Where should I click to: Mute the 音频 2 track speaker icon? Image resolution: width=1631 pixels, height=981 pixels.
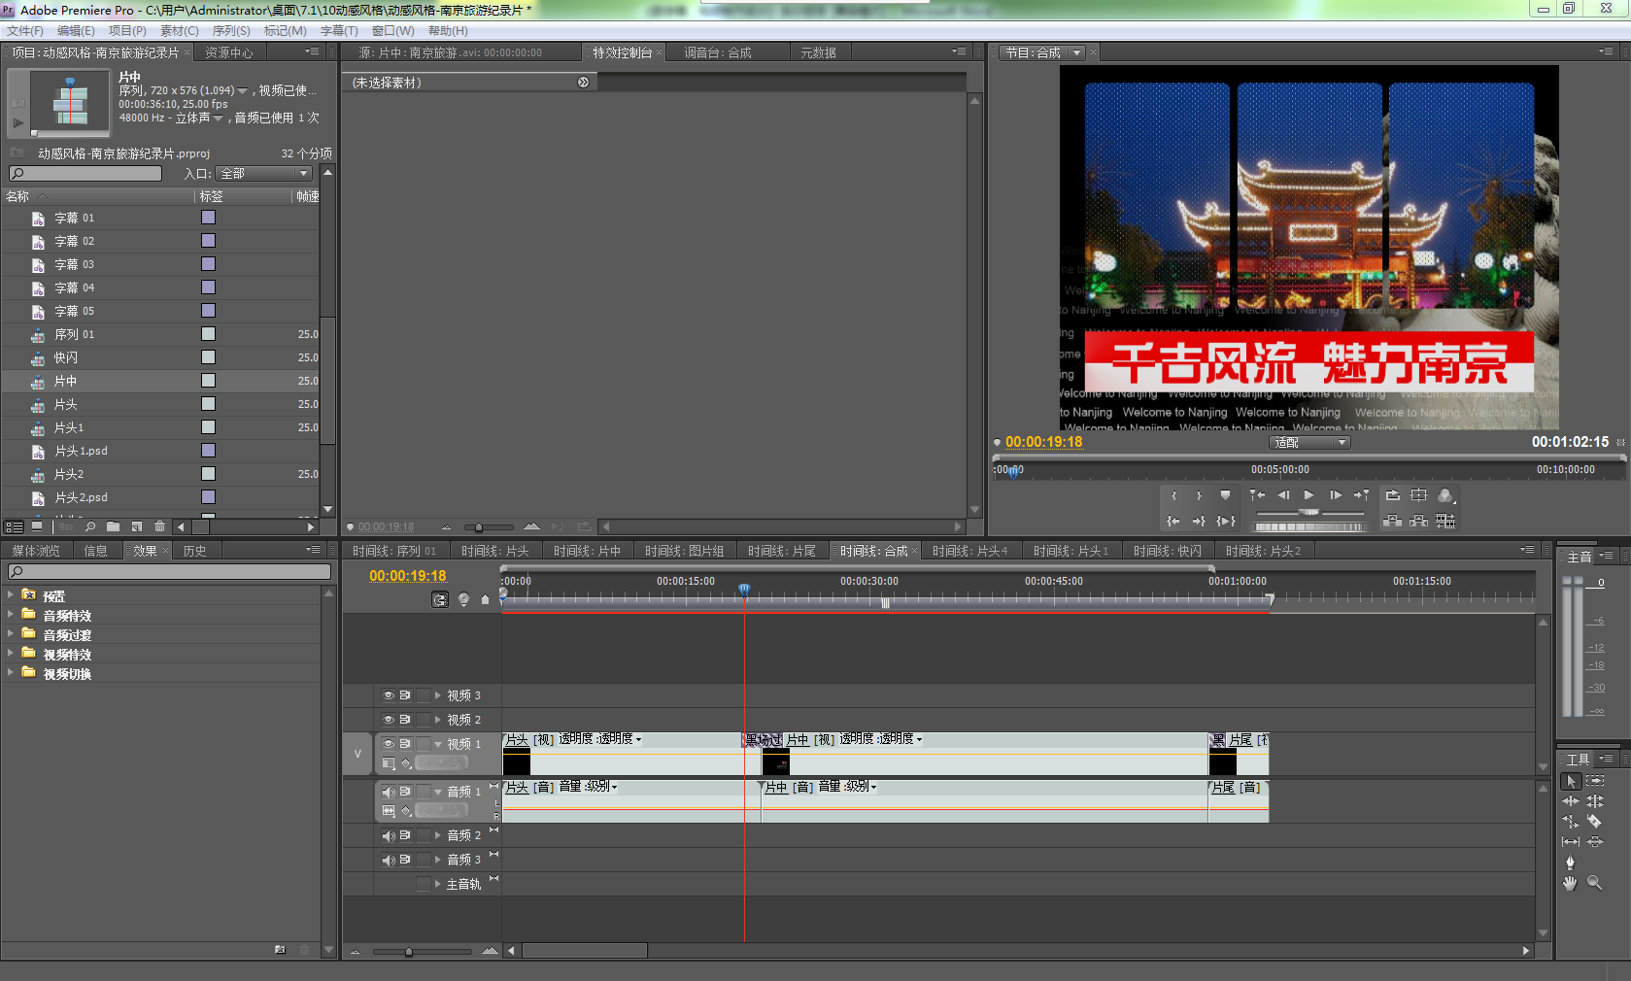point(389,835)
